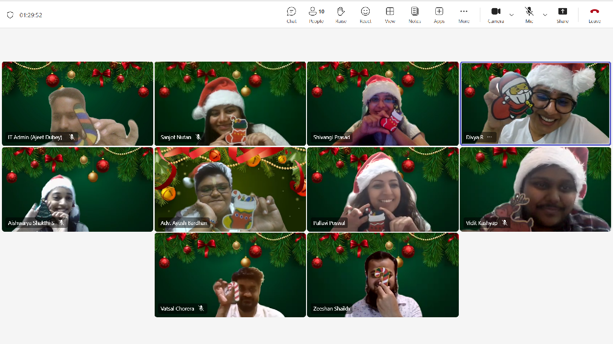This screenshot has width=613, height=344.
Task: Open the React emoji picker
Action: pyautogui.click(x=365, y=15)
